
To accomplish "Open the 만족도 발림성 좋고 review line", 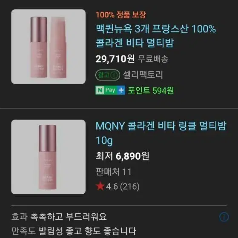I will pos(74,231).
